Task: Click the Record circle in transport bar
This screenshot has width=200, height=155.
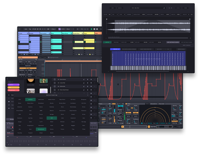Action: click(97, 29)
